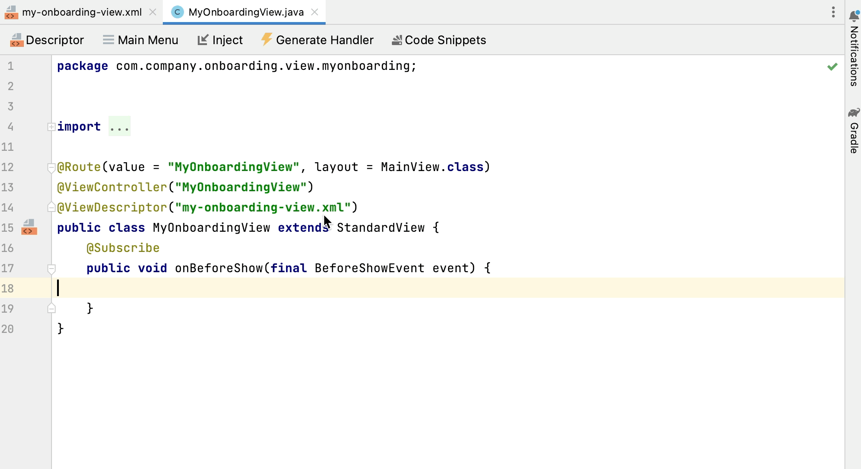861x469 pixels.
Task: Expand the folded import statements
Action: click(52, 127)
